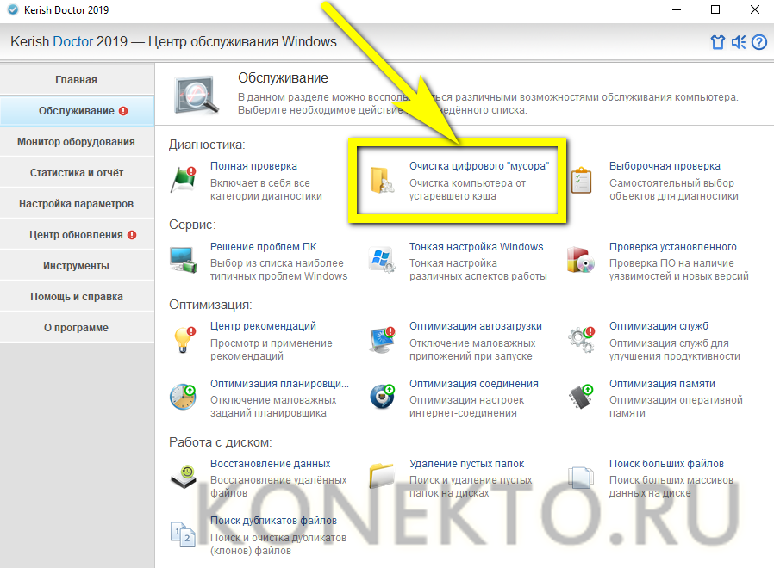The image size is (774, 568).
Task: Select Центр обновления in sidebar
Action: (77, 235)
